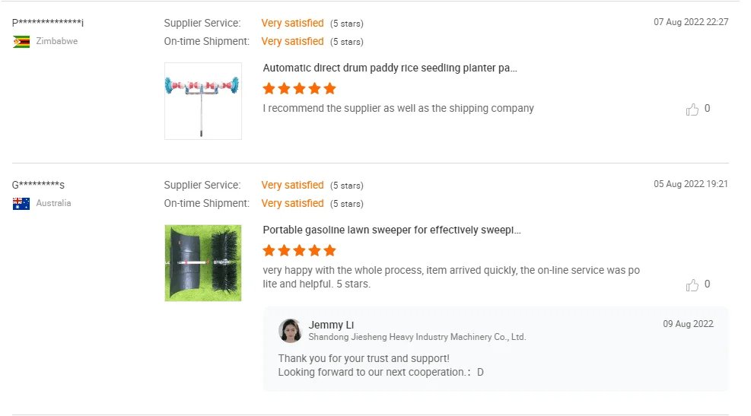Click the recommend the supplier review text

(x=398, y=109)
